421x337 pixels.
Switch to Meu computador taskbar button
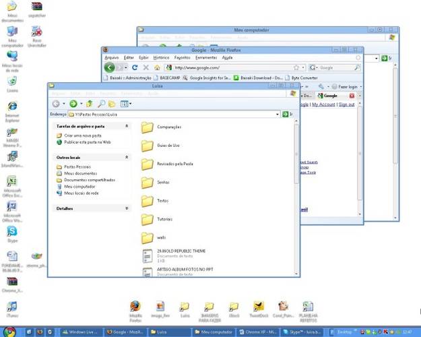click(x=214, y=332)
